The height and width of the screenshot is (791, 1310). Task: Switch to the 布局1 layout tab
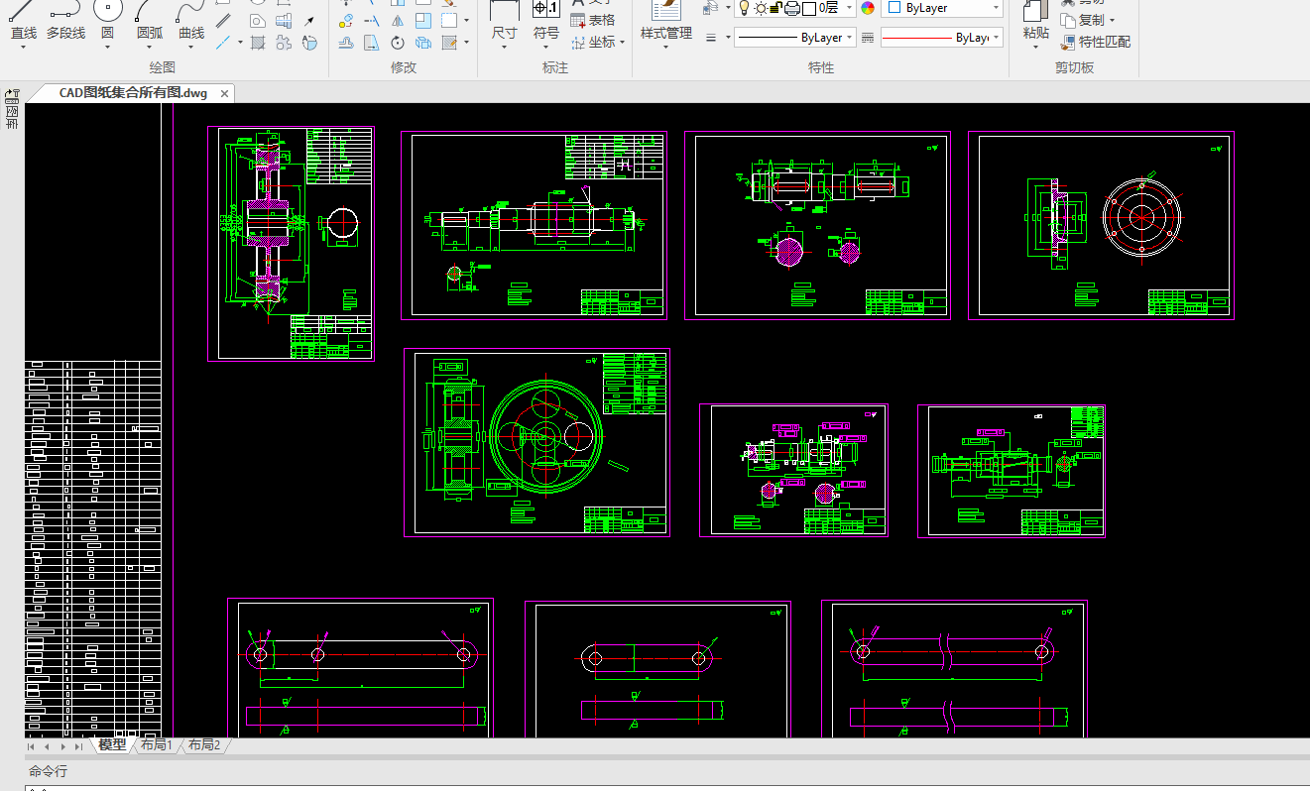tap(157, 745)
